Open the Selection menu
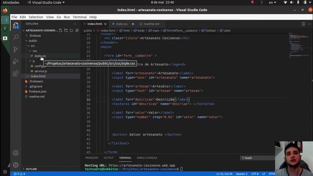 pyautogui.click(x=36, y=17)
